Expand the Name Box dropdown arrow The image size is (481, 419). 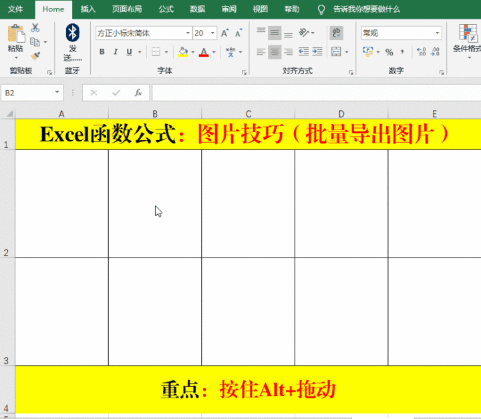coord(57,92)
